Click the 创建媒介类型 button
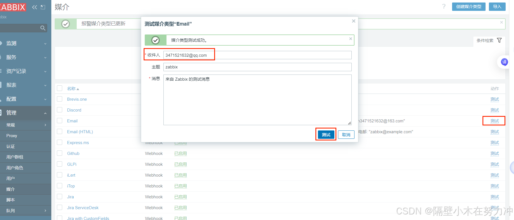This screenshot has height=220, width=514. click(469, 7)
